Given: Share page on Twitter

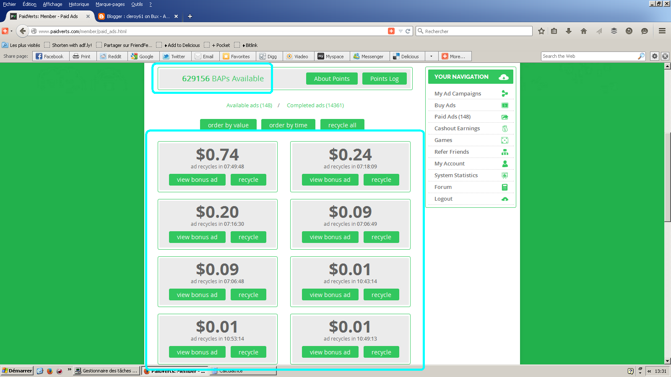Looking at the screenshot, I should click(174, 56).
